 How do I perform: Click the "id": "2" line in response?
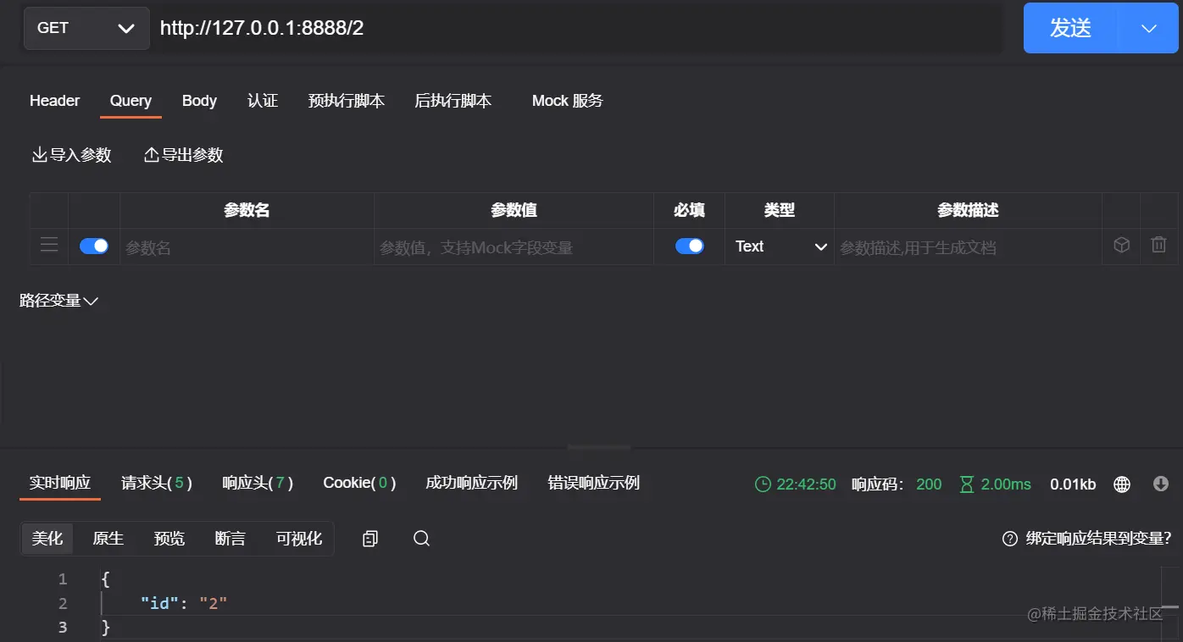(184, 604)
